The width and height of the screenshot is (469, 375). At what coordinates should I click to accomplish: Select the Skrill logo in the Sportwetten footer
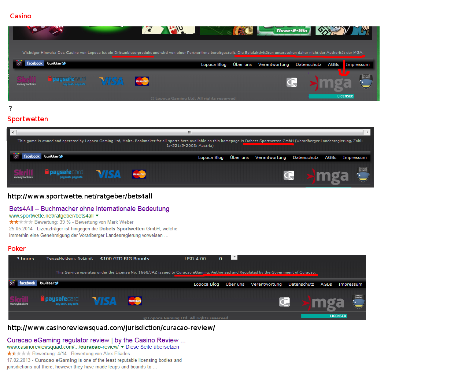click(23, 174)
